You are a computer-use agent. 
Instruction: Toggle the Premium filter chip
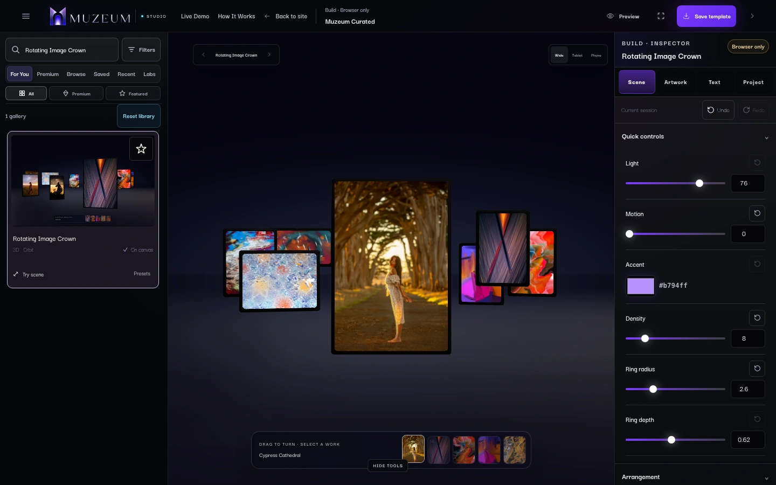pos(76,93)
